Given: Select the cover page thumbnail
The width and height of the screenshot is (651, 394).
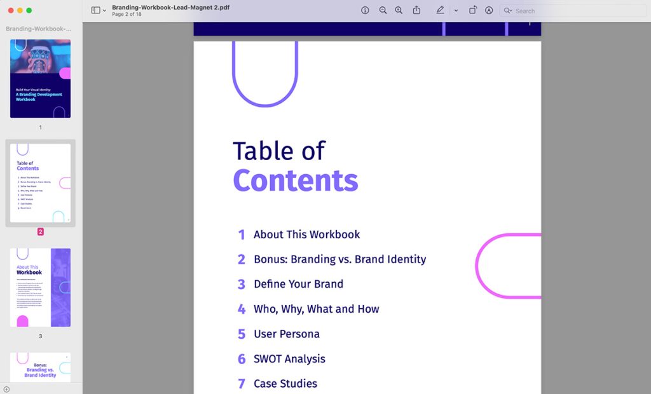Looking at the screenshot, I should pos(40,78).
